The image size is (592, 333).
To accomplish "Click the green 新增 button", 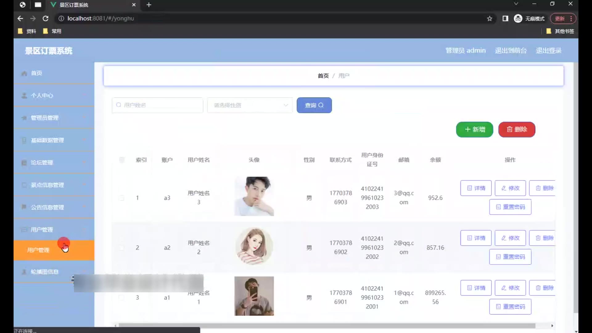I will pyautogui.click(x=475, y=129).
